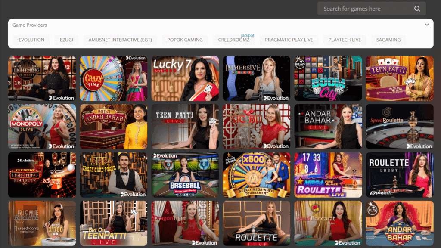The image size is (441, 248).
Task: Open Pragmatic Play Andar Bahar tile
Action: [x=399, y=223]
